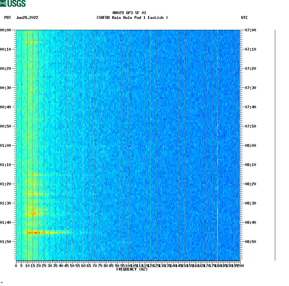This screenshot has width=289, height=286.
Task: Click the center of the spectrogram plot
Action: (128, 144)
